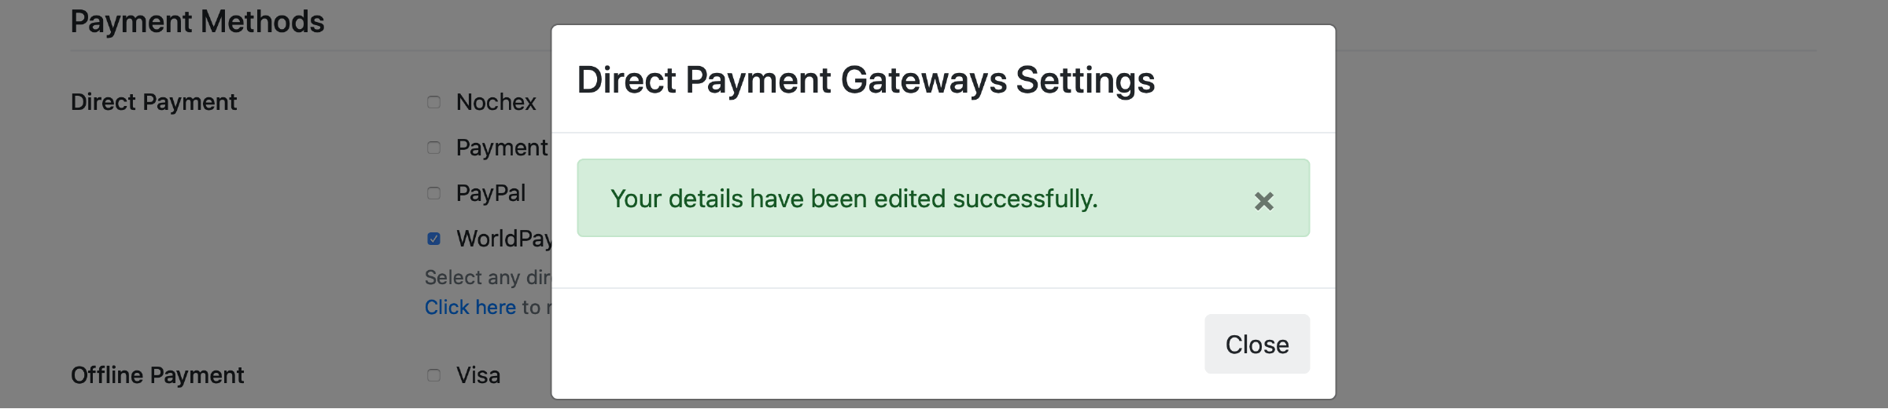The image size is (1888, 409).
Task: Click the Direct Payment Gateways Settings title
Action: point(865,80)
